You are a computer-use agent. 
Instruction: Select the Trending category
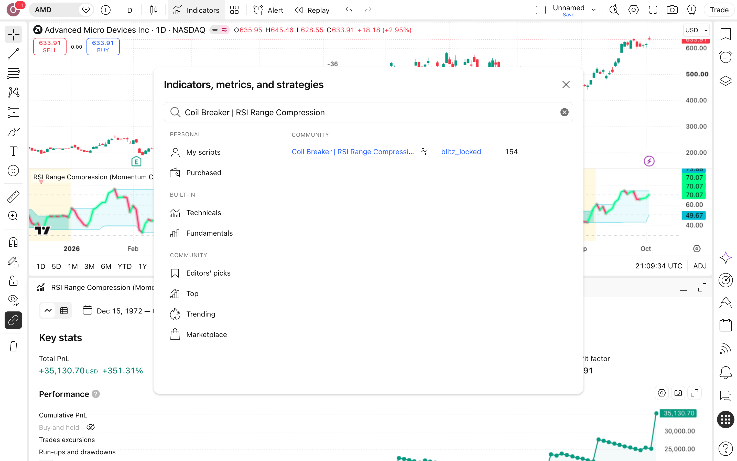click(192, 314)
